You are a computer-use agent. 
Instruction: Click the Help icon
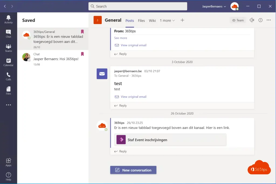(x=8, y=176)
